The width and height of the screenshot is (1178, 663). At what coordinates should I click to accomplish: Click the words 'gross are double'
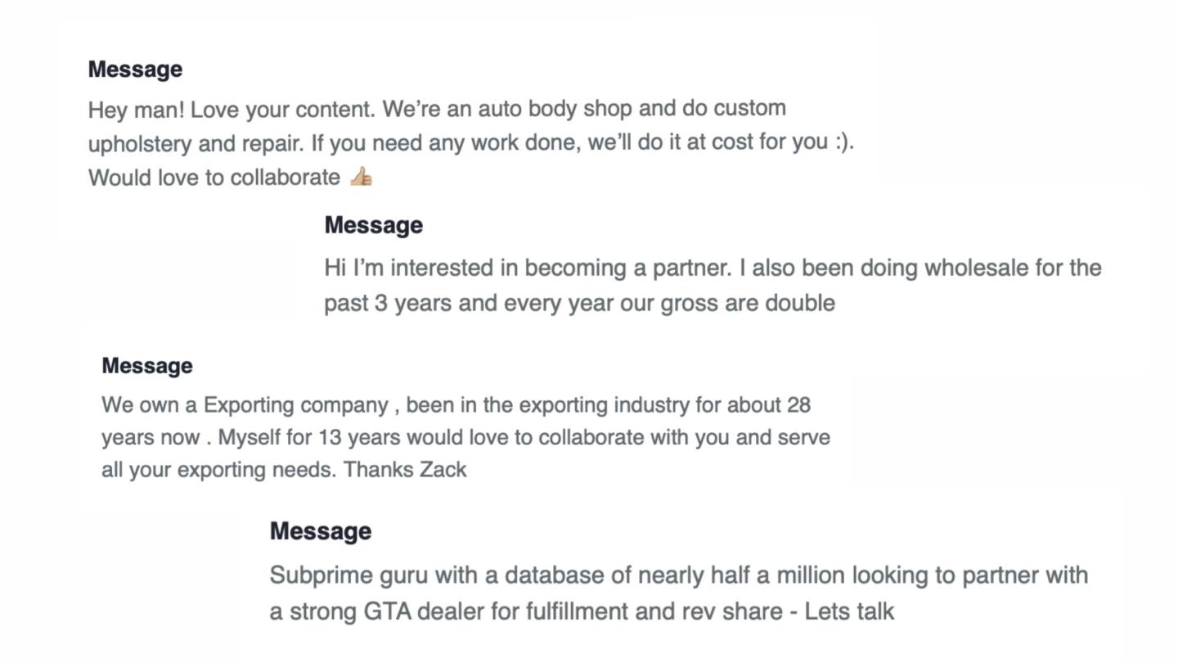(748, 304)
